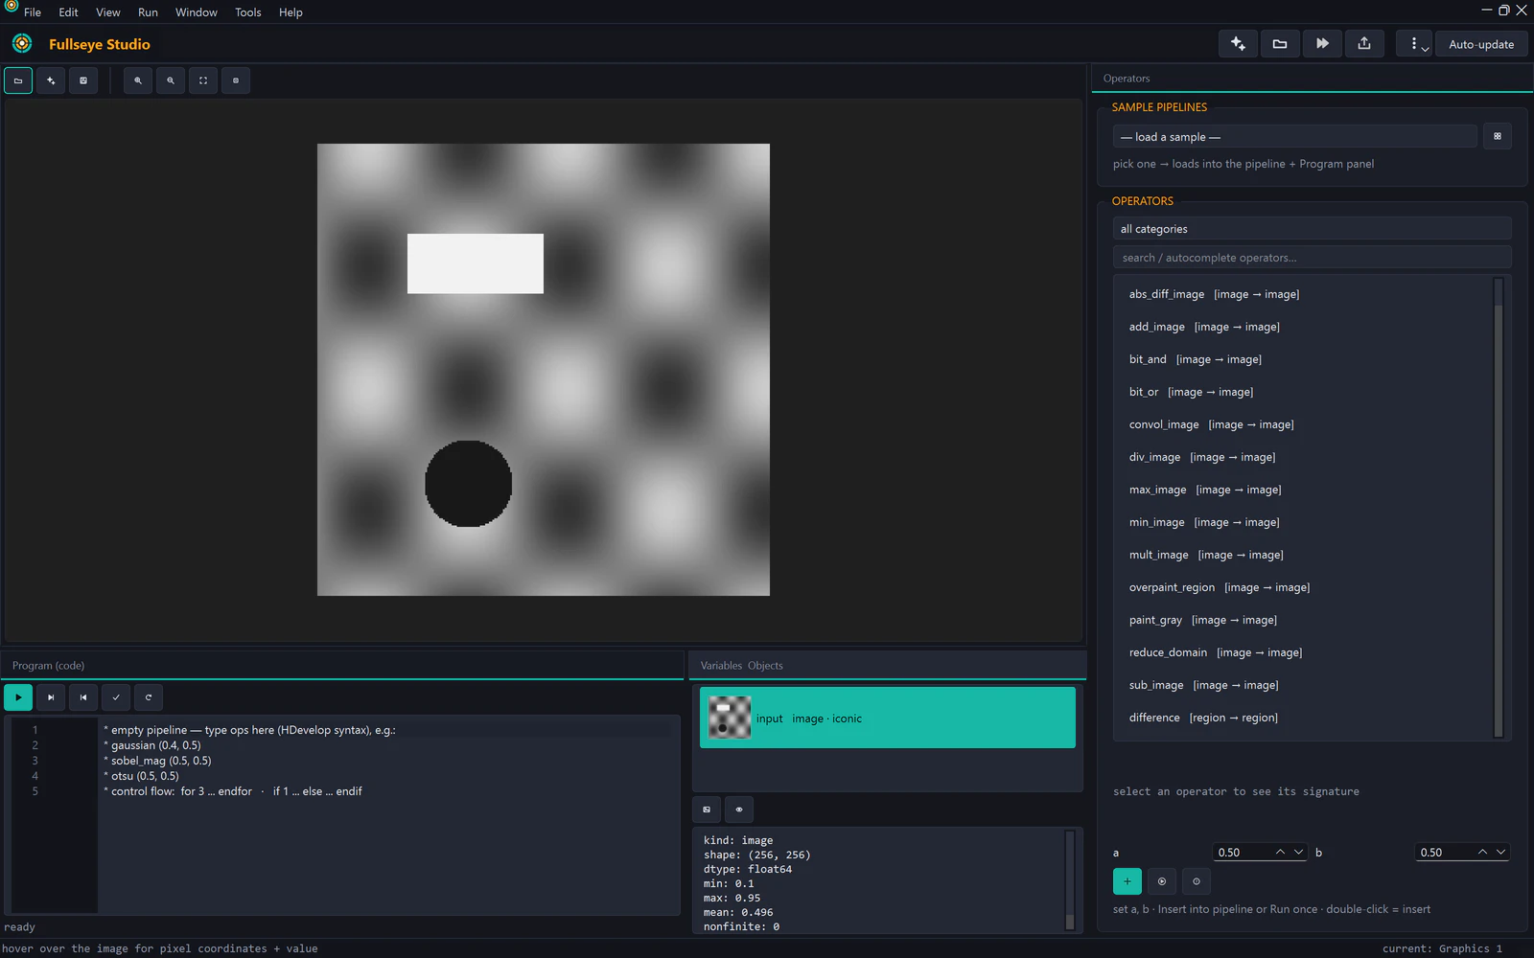Zoom in on the image viewer
The image size is (1534, 958).
[x=138, y=80]
